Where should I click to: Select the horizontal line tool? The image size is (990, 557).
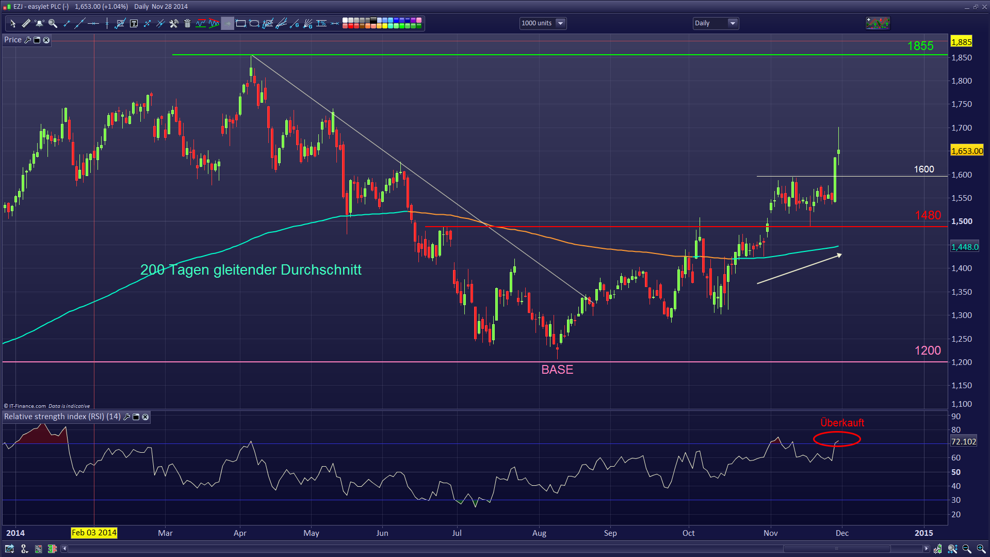pyautogui.click(x=93, y=23)
